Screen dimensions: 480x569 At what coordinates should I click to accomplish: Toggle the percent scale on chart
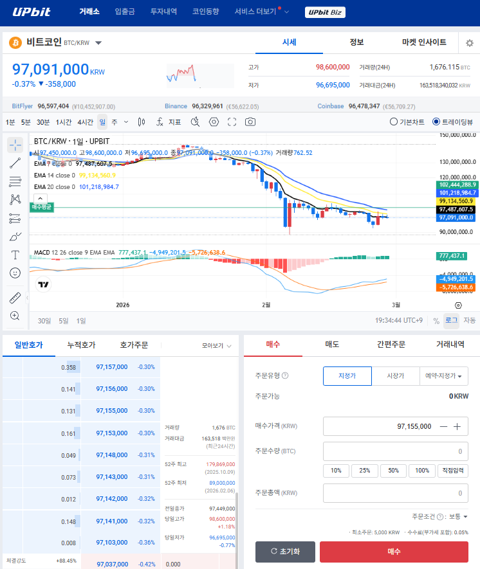(x=436, y=321)
